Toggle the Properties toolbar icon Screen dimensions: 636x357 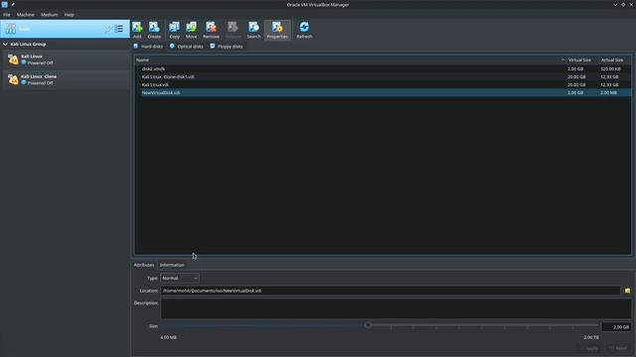point(277,27)
